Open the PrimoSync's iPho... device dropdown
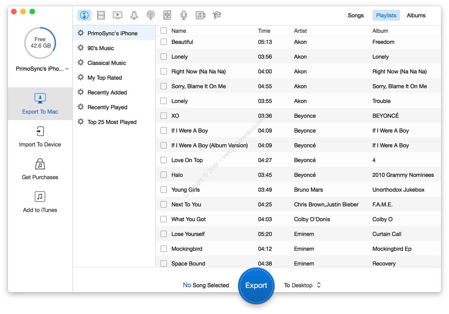449x314 pixels. tap(42, 69)
